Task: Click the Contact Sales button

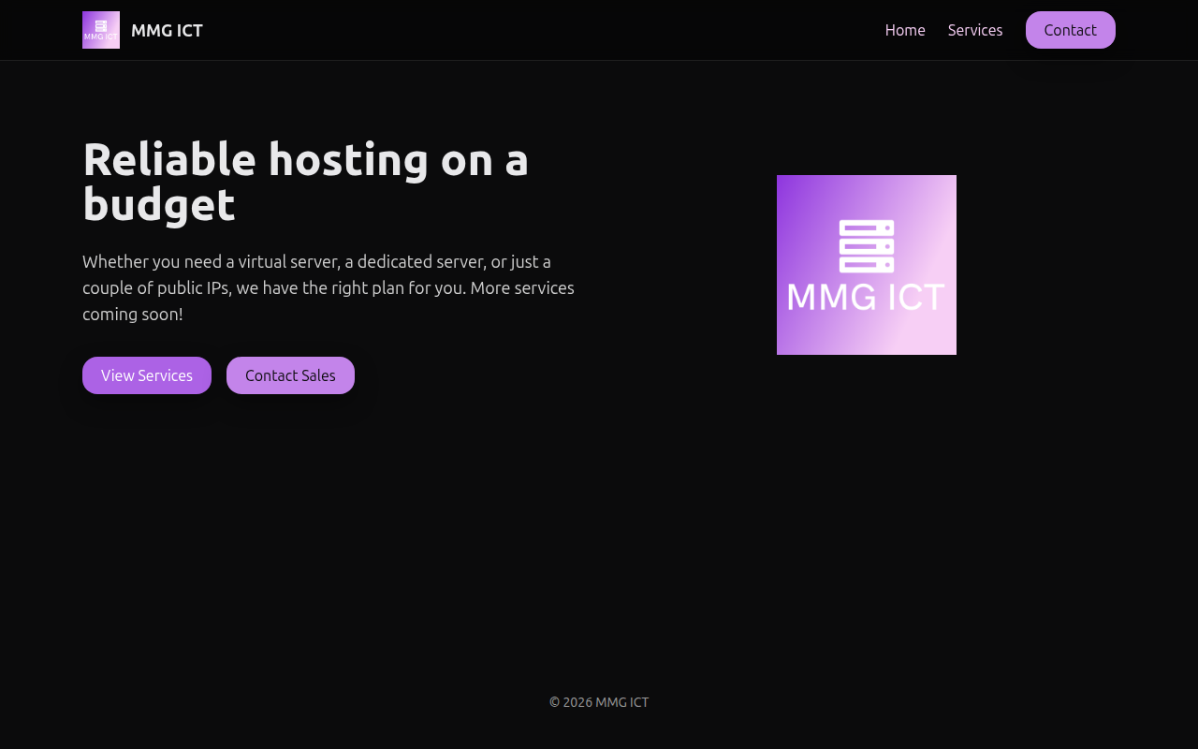Action: [290, 375]
